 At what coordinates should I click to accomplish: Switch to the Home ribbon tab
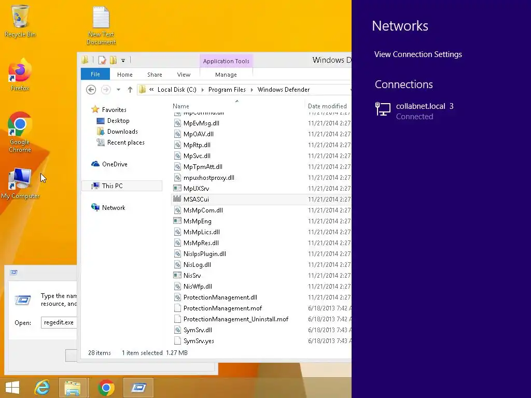point(124,75)
